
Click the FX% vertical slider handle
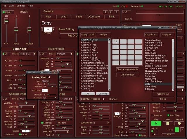pos(6,21)
